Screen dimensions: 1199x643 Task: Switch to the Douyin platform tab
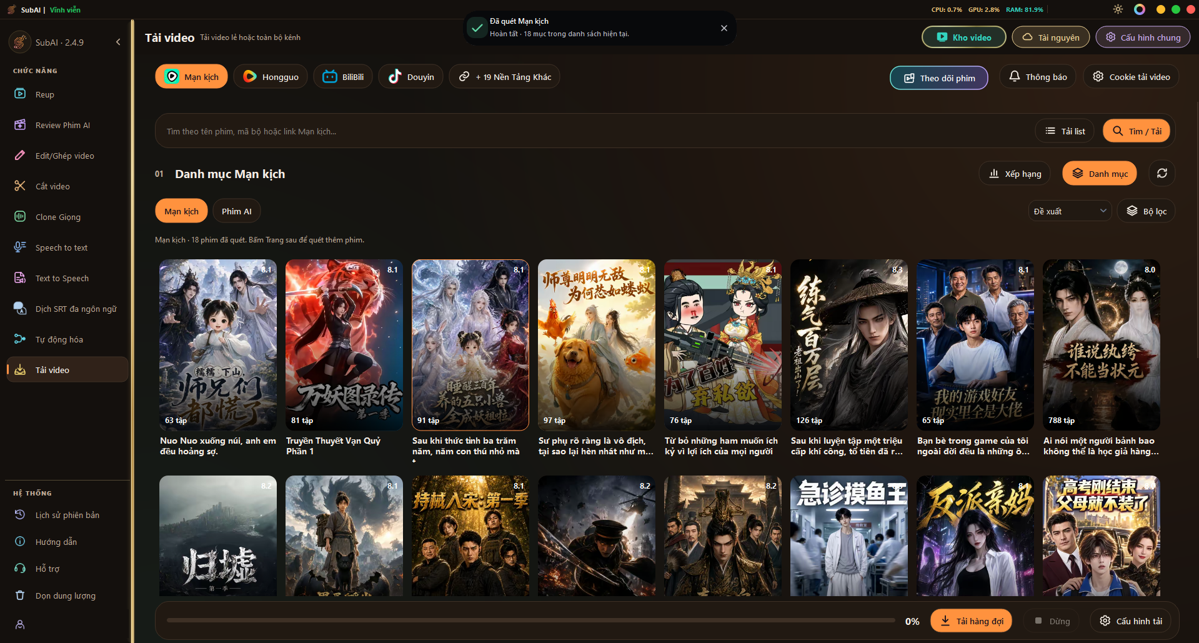410,77
